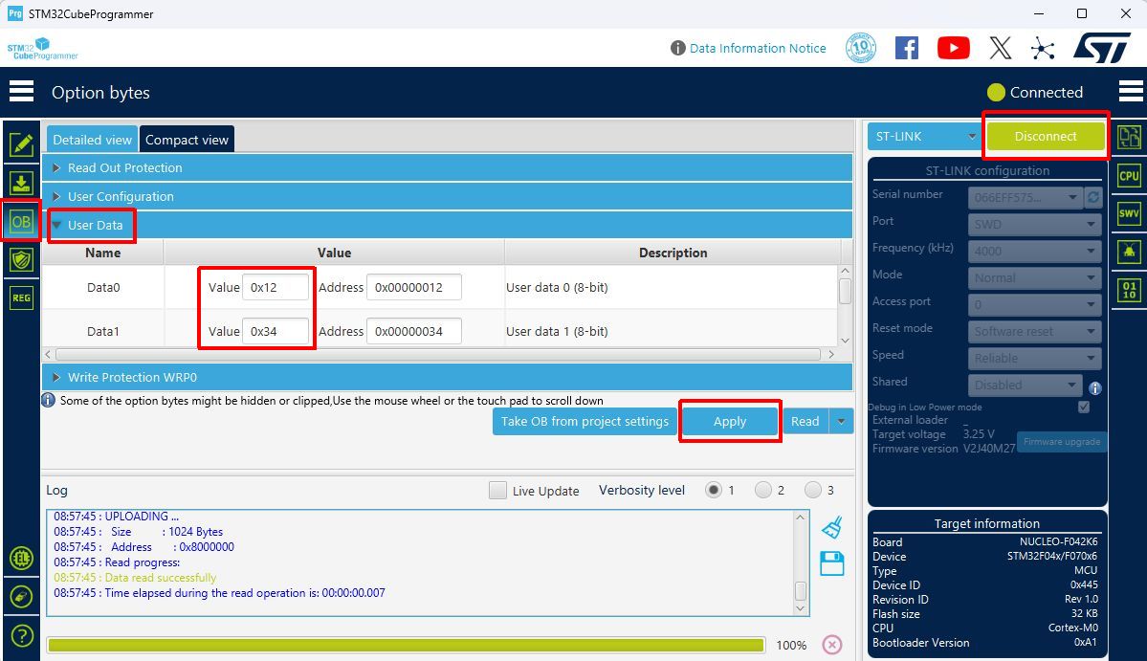Click Take OB from project settings
This screenshot has height=661, width=1147.
585,421
